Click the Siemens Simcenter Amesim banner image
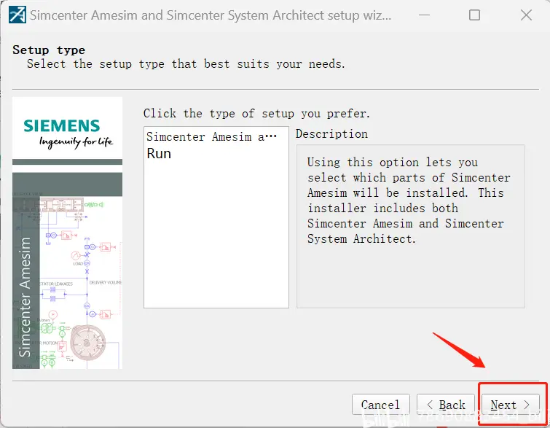 point(67,233)
